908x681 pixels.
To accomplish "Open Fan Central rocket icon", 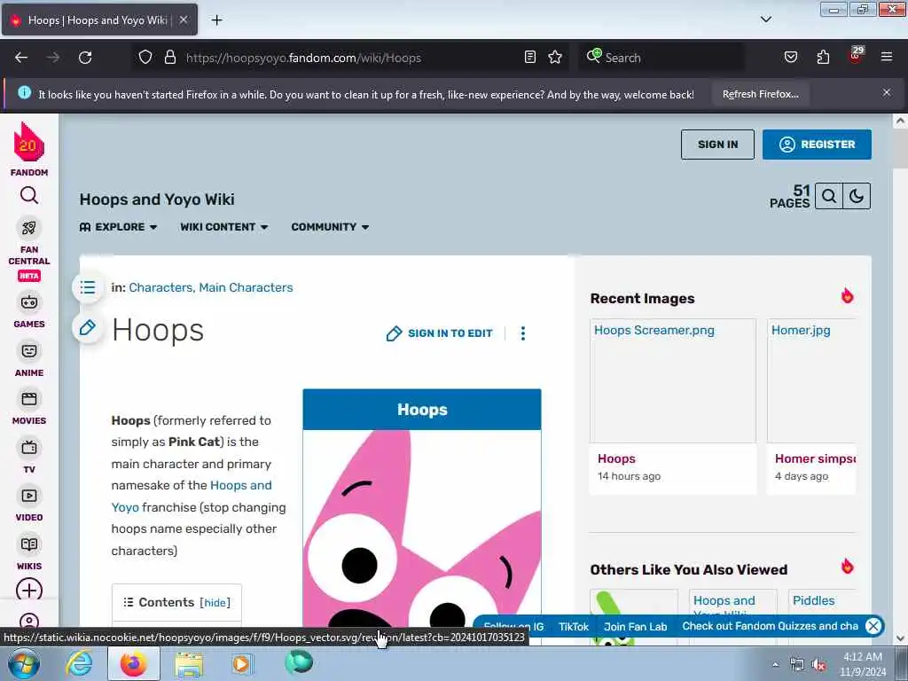I will click(x=29, y=228).
